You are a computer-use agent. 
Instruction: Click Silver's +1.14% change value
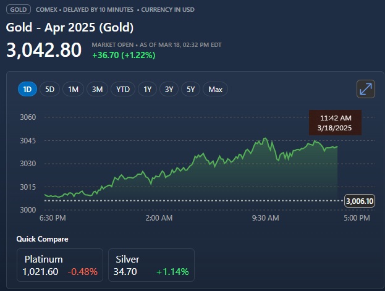[172, 271]
